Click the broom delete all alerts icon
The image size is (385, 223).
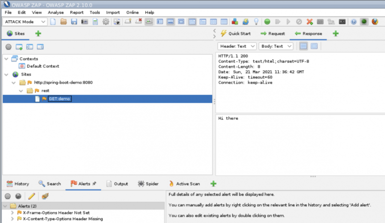45,196
